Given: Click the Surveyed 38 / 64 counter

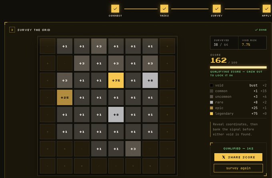Looking at the screenshot, I should [221, 44].
